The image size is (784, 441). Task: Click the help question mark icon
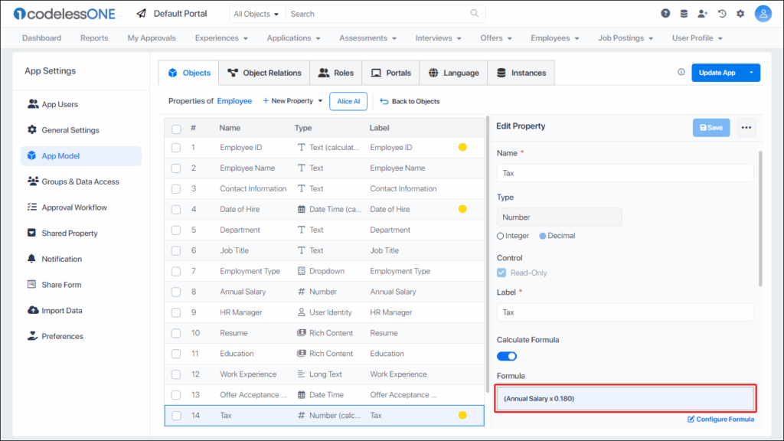point(665,14)
